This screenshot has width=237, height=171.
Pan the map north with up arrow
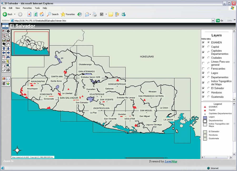coord(4,49)
